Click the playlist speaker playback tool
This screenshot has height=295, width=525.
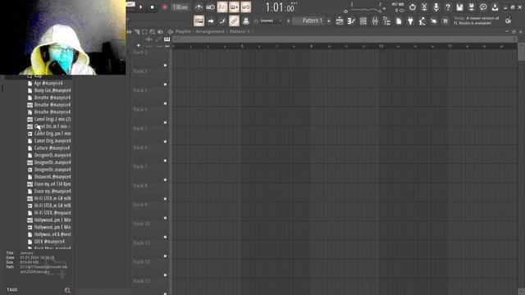(x=161, y=32)
